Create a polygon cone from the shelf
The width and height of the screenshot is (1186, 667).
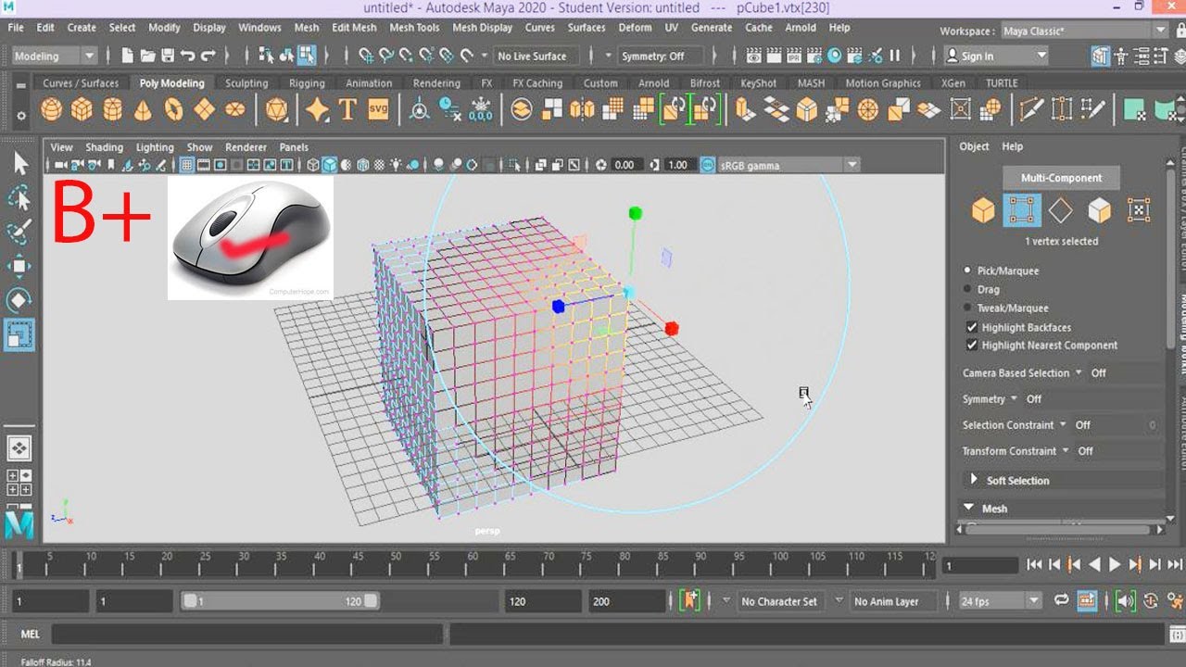pyautogui.click(x=143, y=110)
